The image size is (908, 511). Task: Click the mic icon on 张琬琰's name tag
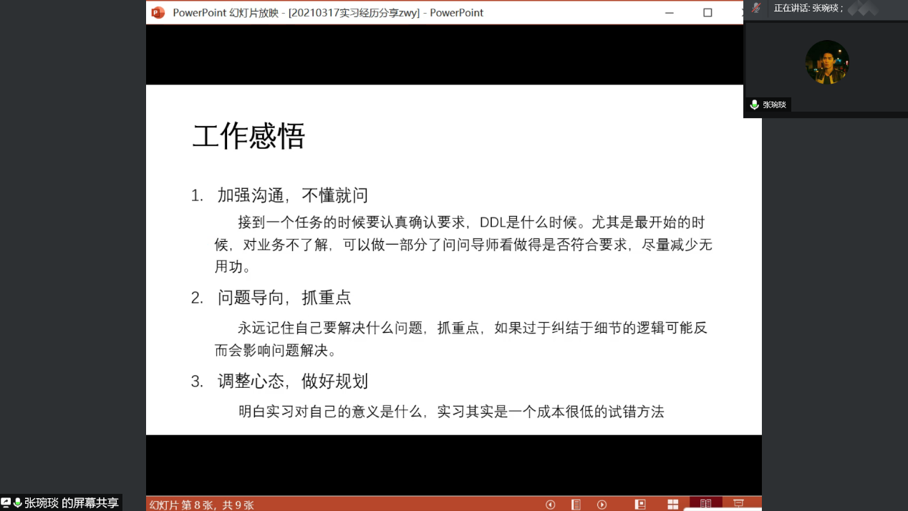point(754,104)
